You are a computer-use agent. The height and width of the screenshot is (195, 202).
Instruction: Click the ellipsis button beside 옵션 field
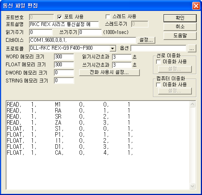point(192,49)
